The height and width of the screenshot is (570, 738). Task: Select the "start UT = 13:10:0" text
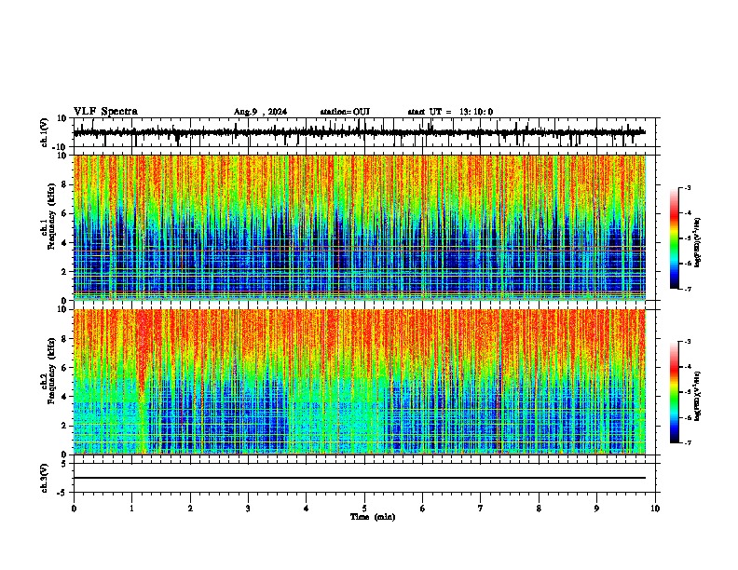[450, 112]
